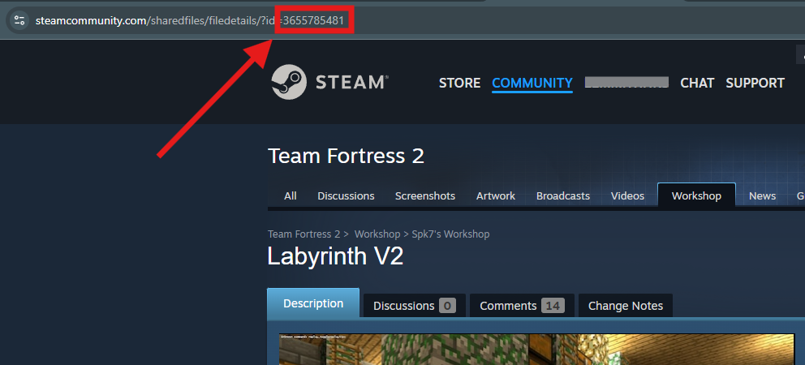Switch to the Comments 14 tab

tap(522, 306)
